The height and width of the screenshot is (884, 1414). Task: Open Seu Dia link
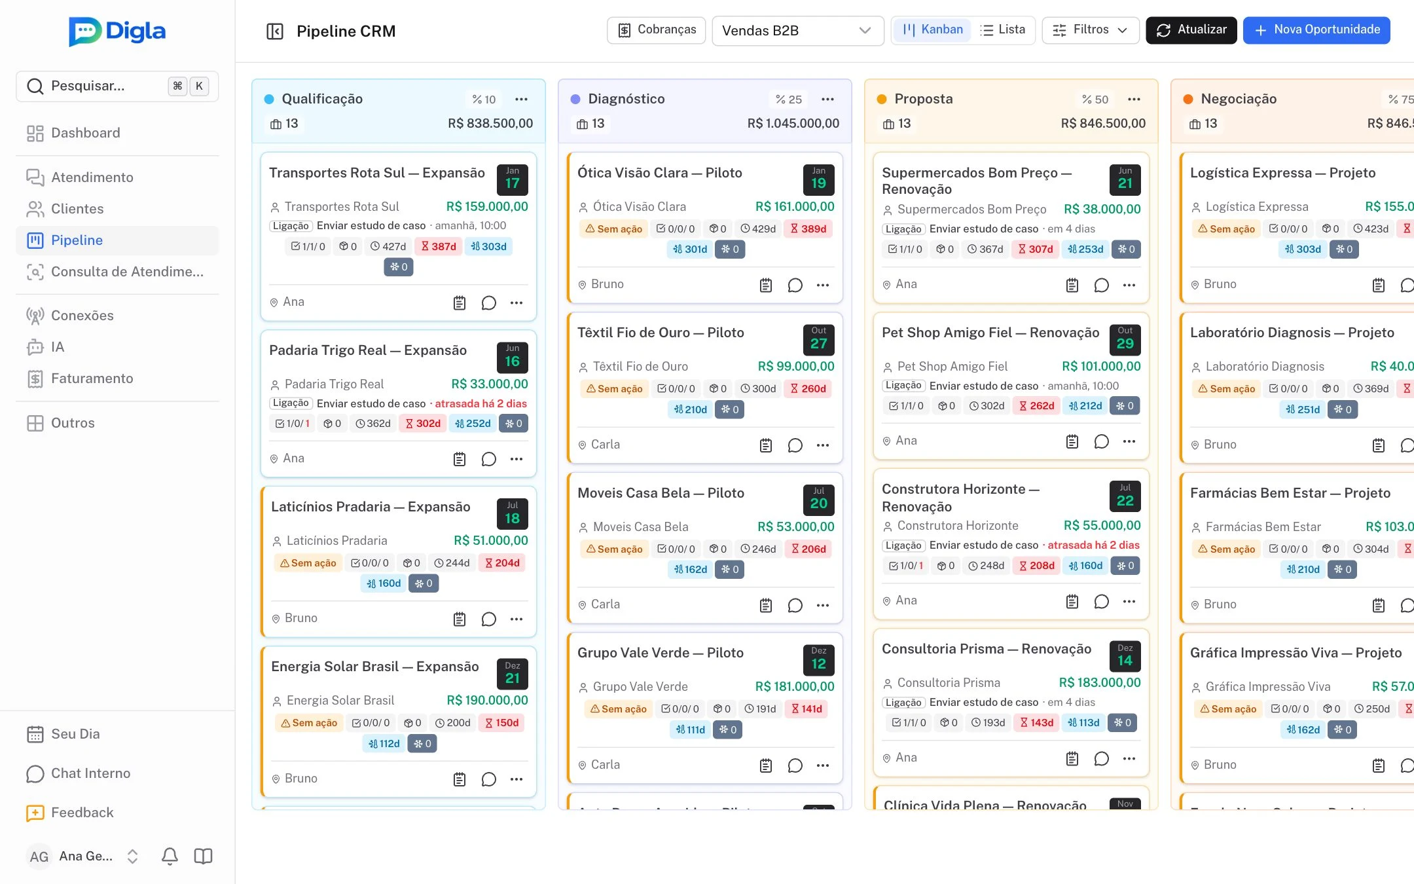(x=117, y=734)
